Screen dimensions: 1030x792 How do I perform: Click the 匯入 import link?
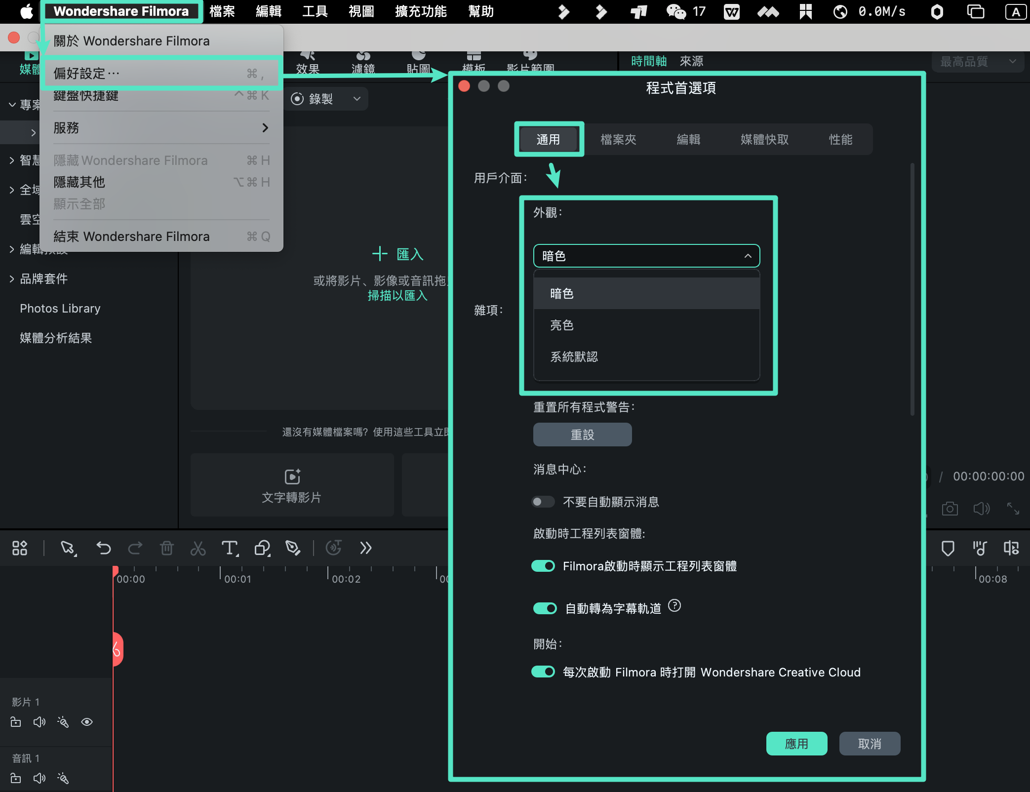398,254
